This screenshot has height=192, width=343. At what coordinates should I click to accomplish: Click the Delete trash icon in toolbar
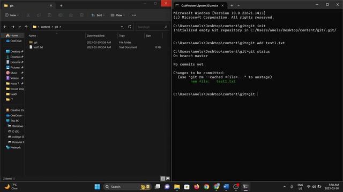click(x=81, y=15)
